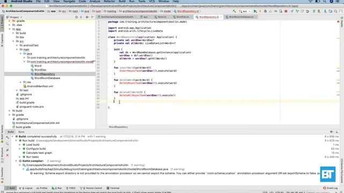
Task: Toggle the Project tool window stripe
Action: point(2,23)
